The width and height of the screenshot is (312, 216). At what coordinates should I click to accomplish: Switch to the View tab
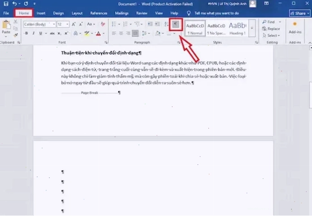pos(159,13)
